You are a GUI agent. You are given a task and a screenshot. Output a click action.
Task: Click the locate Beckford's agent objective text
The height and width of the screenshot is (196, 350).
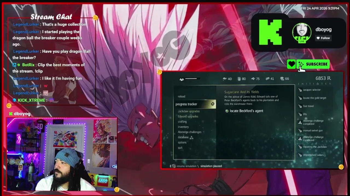(x=246, y=111)
